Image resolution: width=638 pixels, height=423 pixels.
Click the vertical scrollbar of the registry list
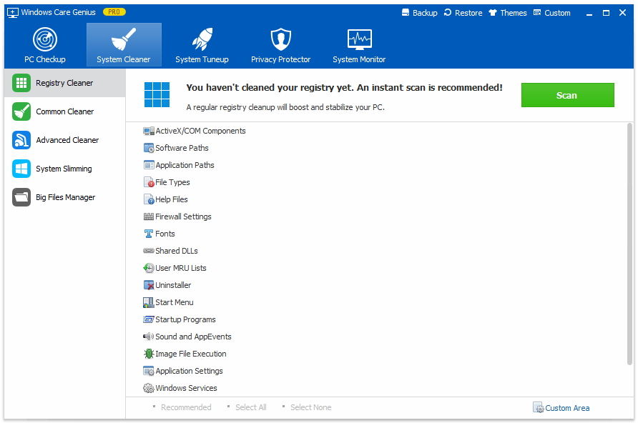tap(630, 244)
